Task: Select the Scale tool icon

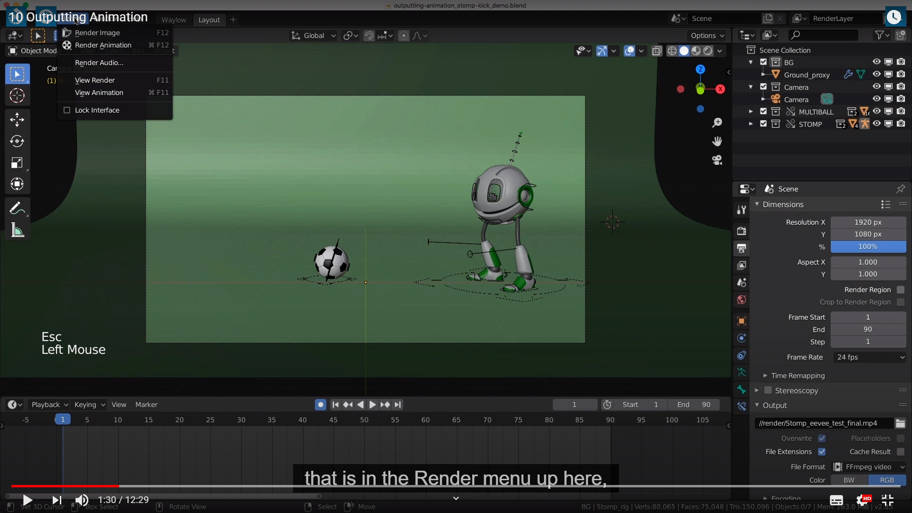Action: point(17,163)
